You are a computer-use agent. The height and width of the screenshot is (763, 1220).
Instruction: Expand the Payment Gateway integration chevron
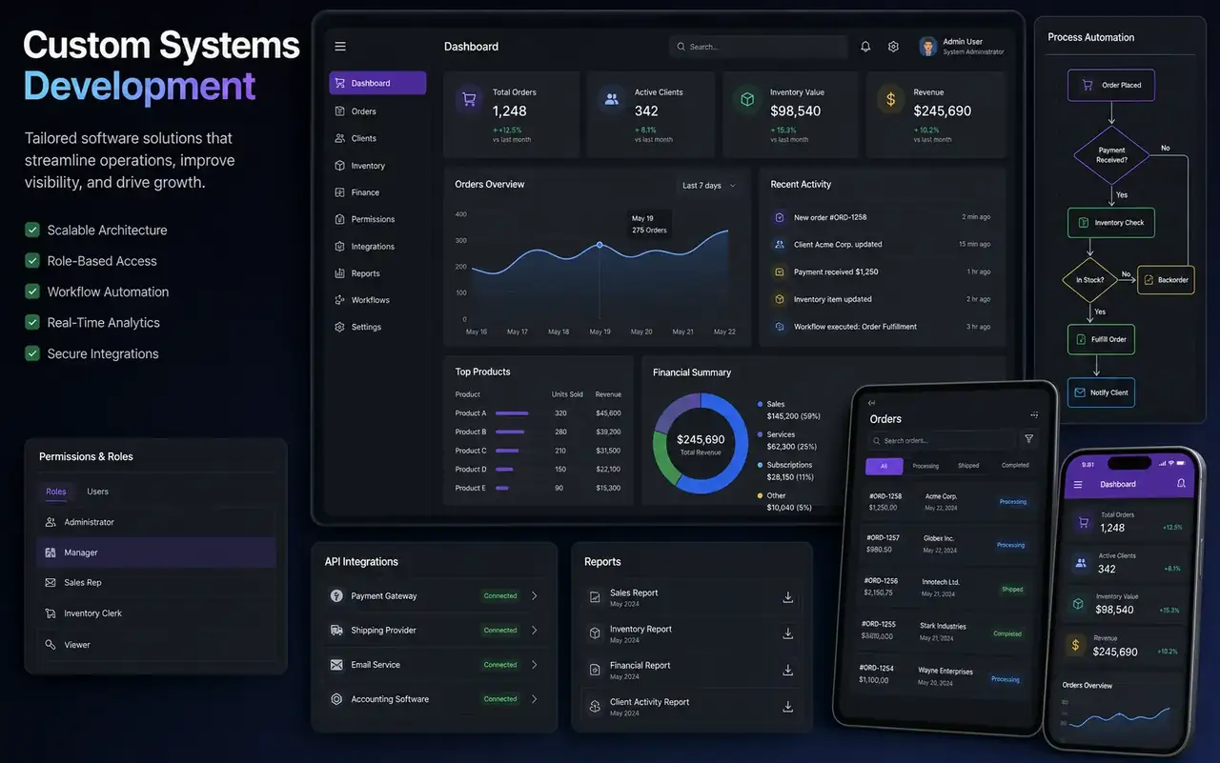[x=534, y=595]
